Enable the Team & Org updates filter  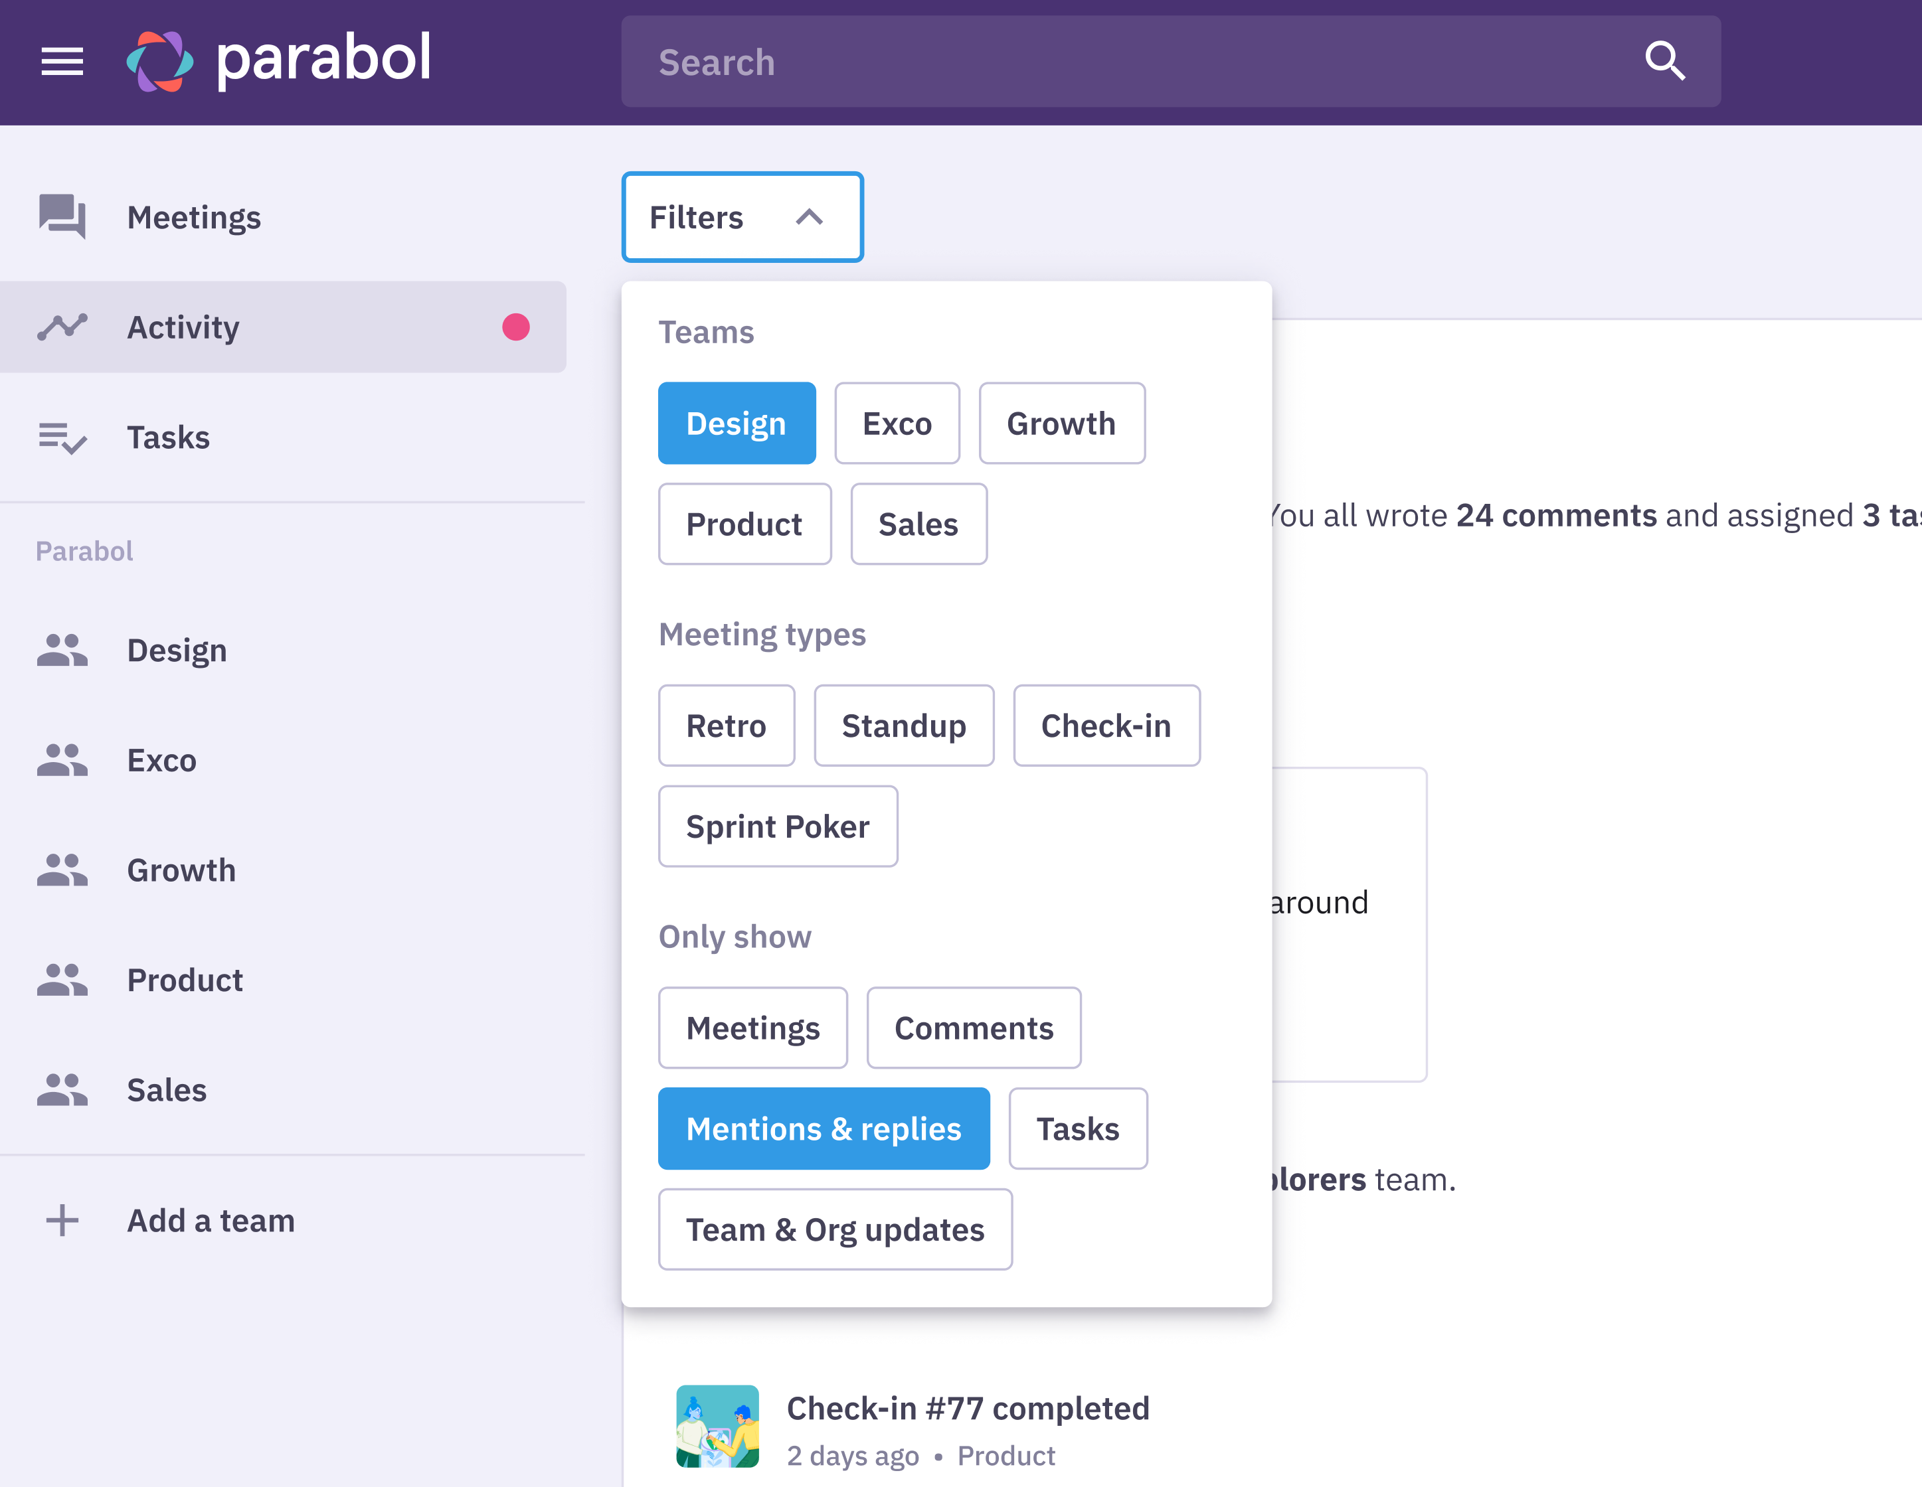click(x=834, y=1229)
